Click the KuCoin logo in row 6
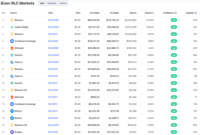 [x=12, y=55]
